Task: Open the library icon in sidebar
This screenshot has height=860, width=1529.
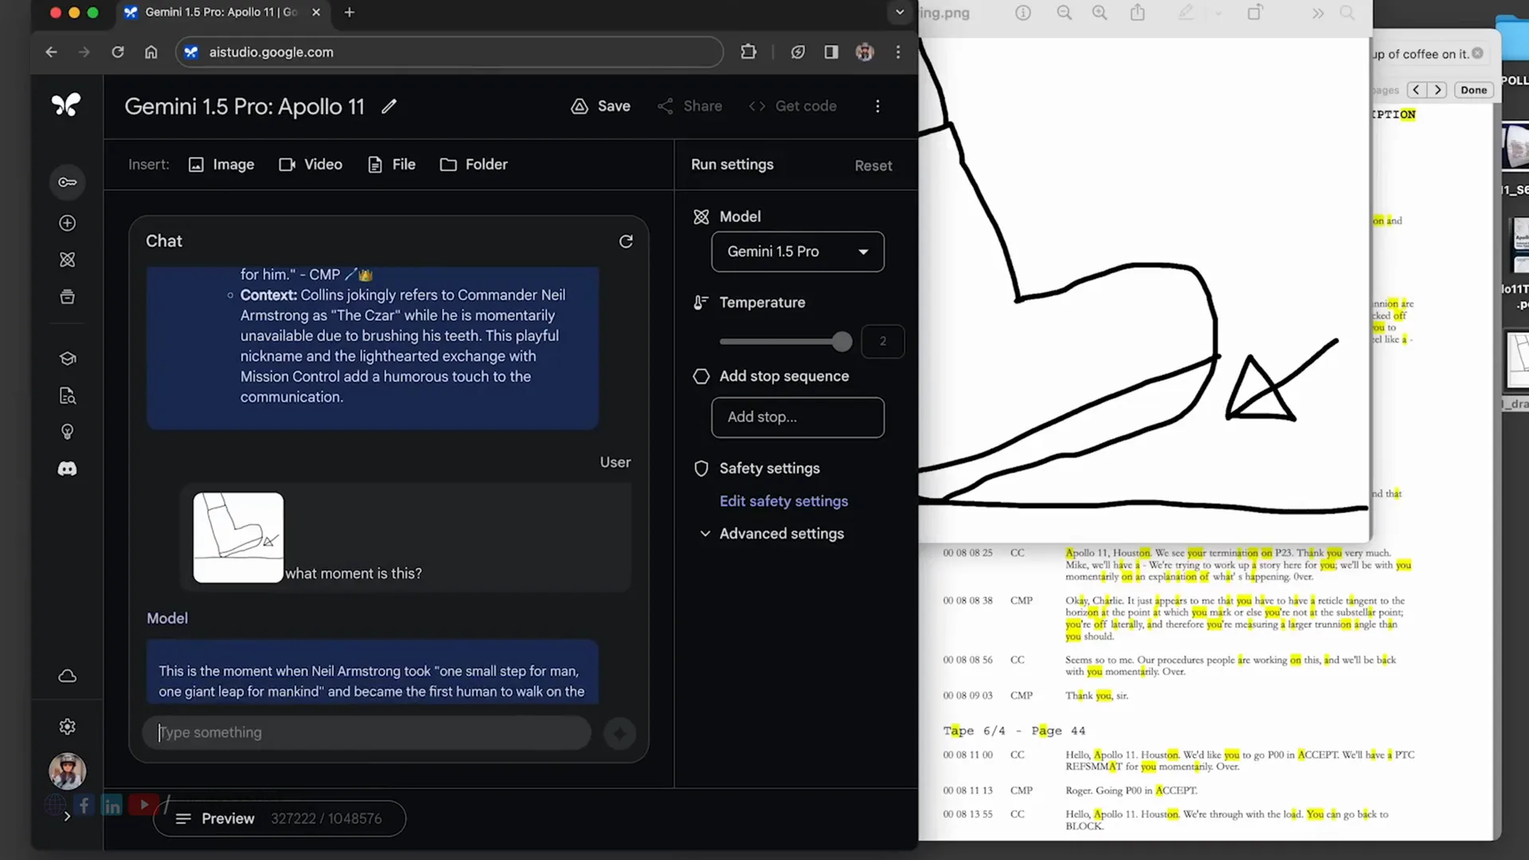Action: 68,297
